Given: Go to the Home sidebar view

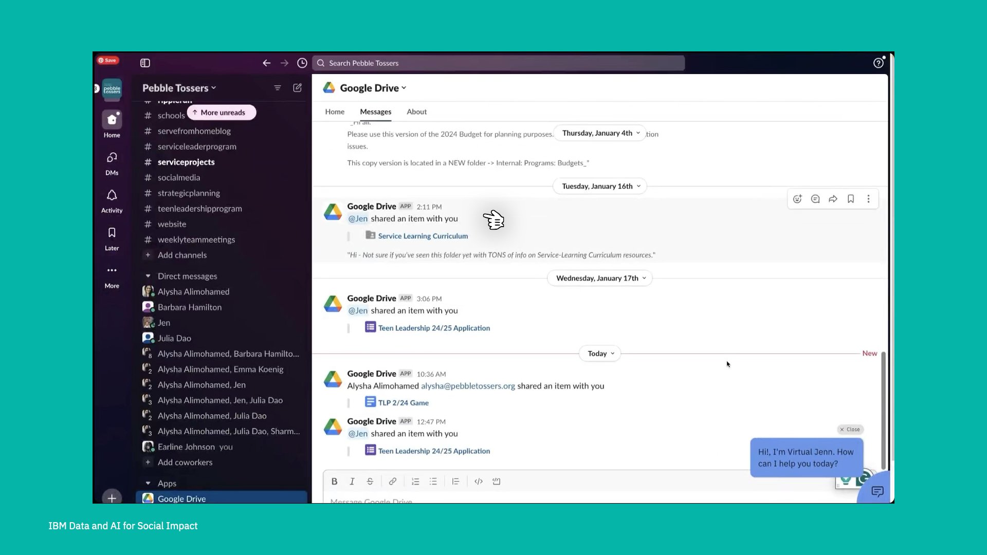Looking at the screenshot, I should click(112, 125).
